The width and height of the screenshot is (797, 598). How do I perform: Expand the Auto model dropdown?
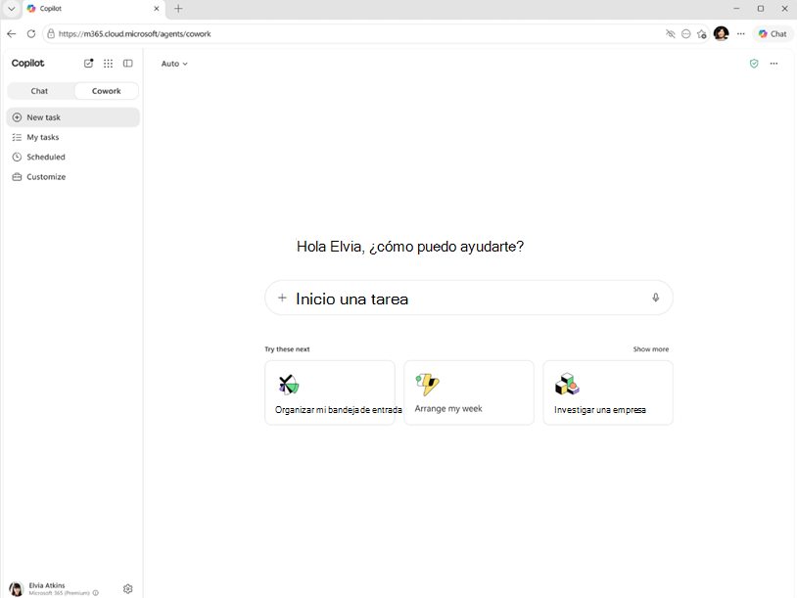(174, 64)
